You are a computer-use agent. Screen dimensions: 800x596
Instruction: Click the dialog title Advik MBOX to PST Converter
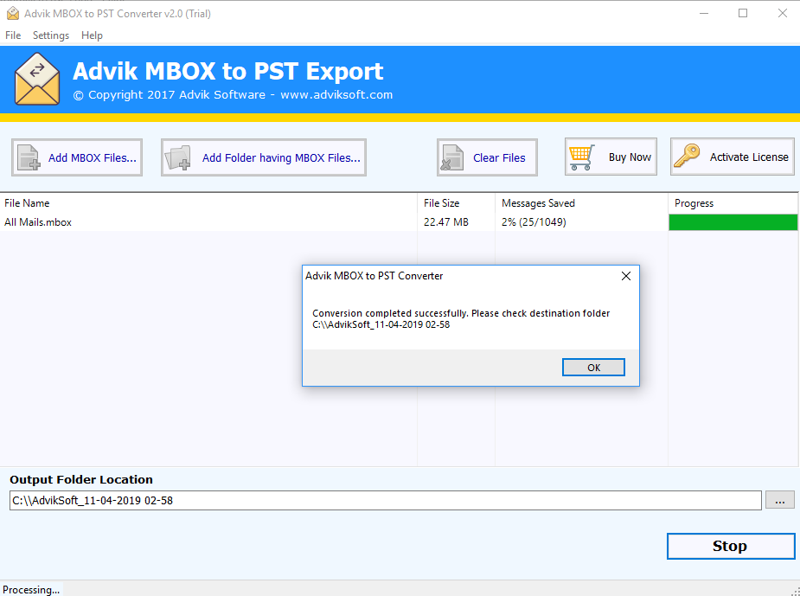(x=374, y=276)
